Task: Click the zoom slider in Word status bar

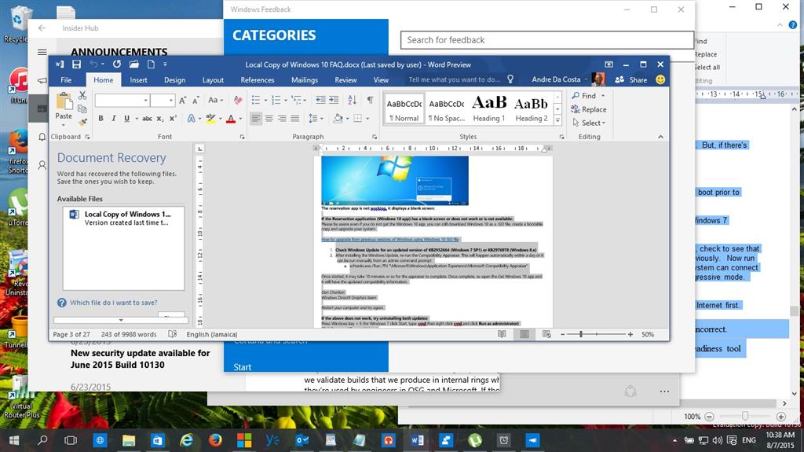Action: [597, 334]
